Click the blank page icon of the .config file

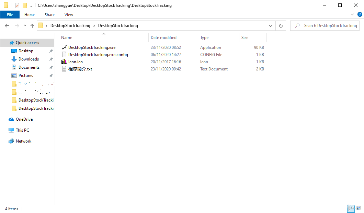click(64, 54)
